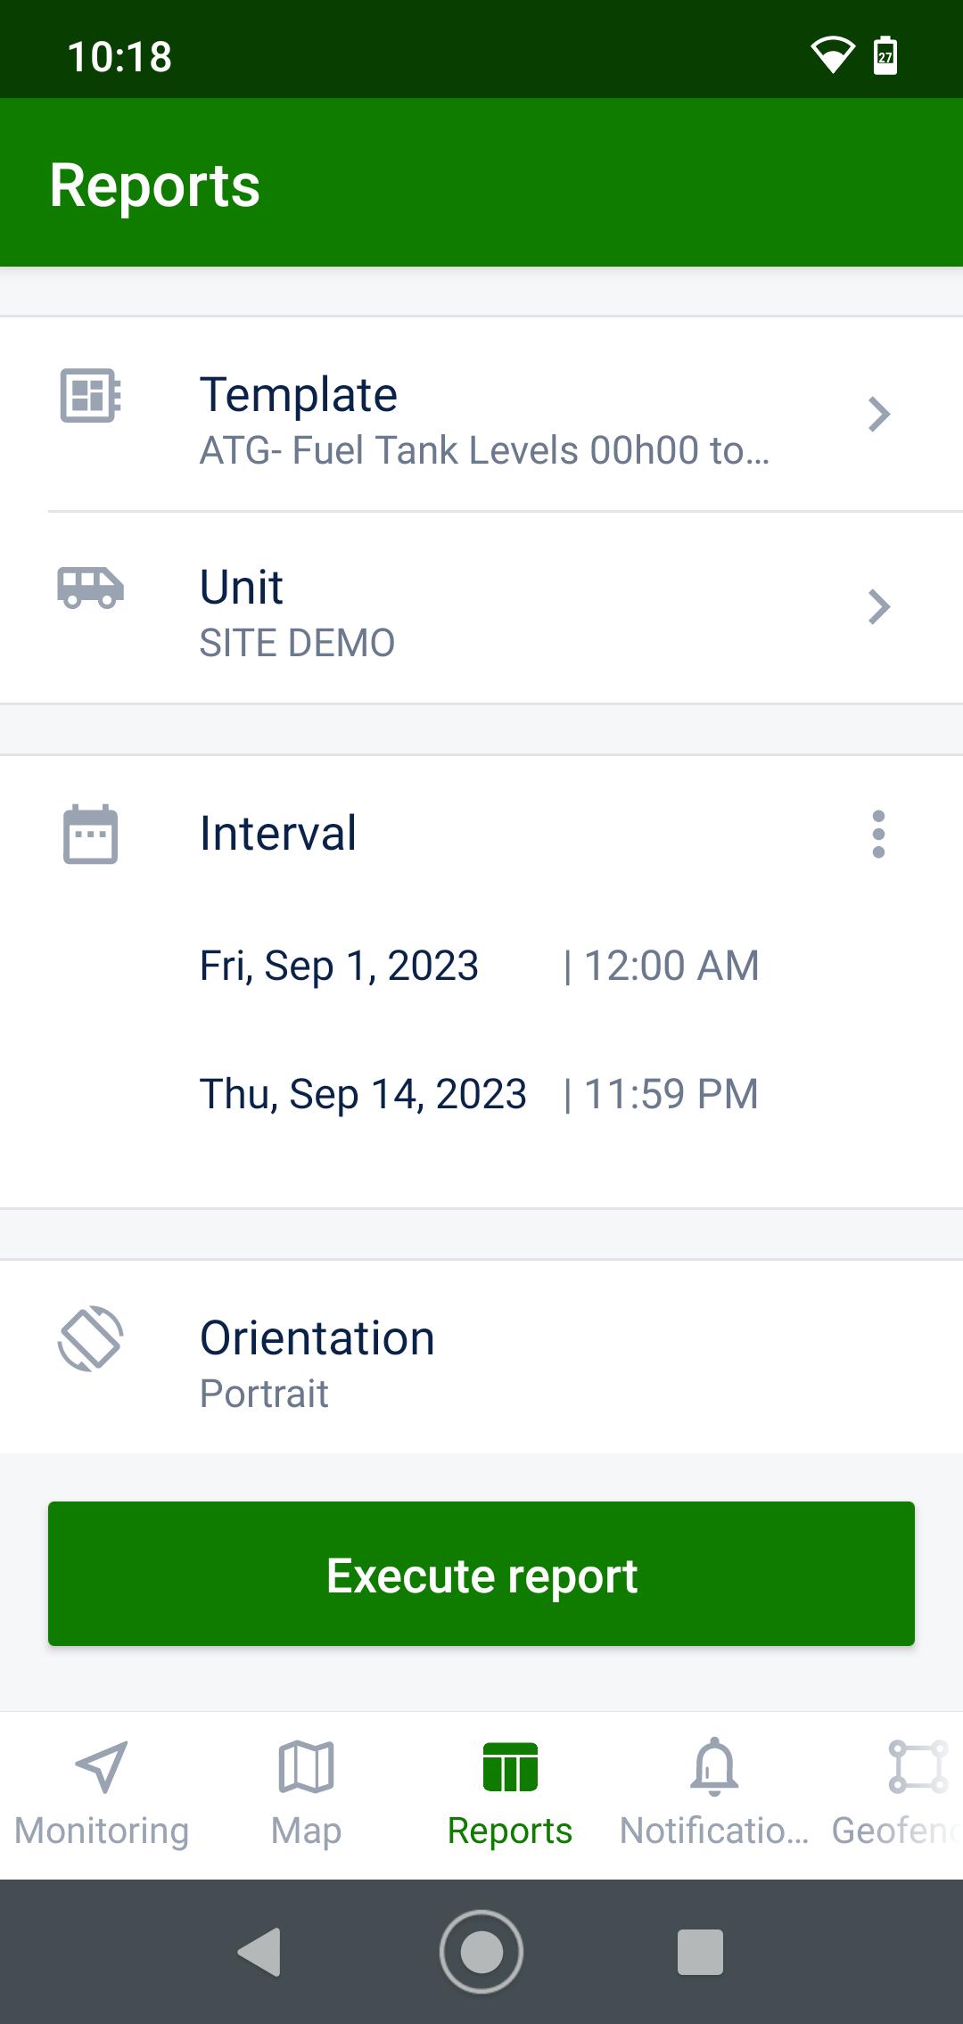Toggle the Portrait orientation setting
This screenshot has height=2024, width=963.
pyautogui.click(x=481, y=1358)
